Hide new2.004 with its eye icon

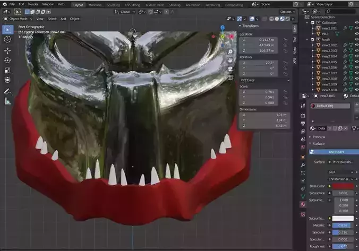[x=357, y=56]
